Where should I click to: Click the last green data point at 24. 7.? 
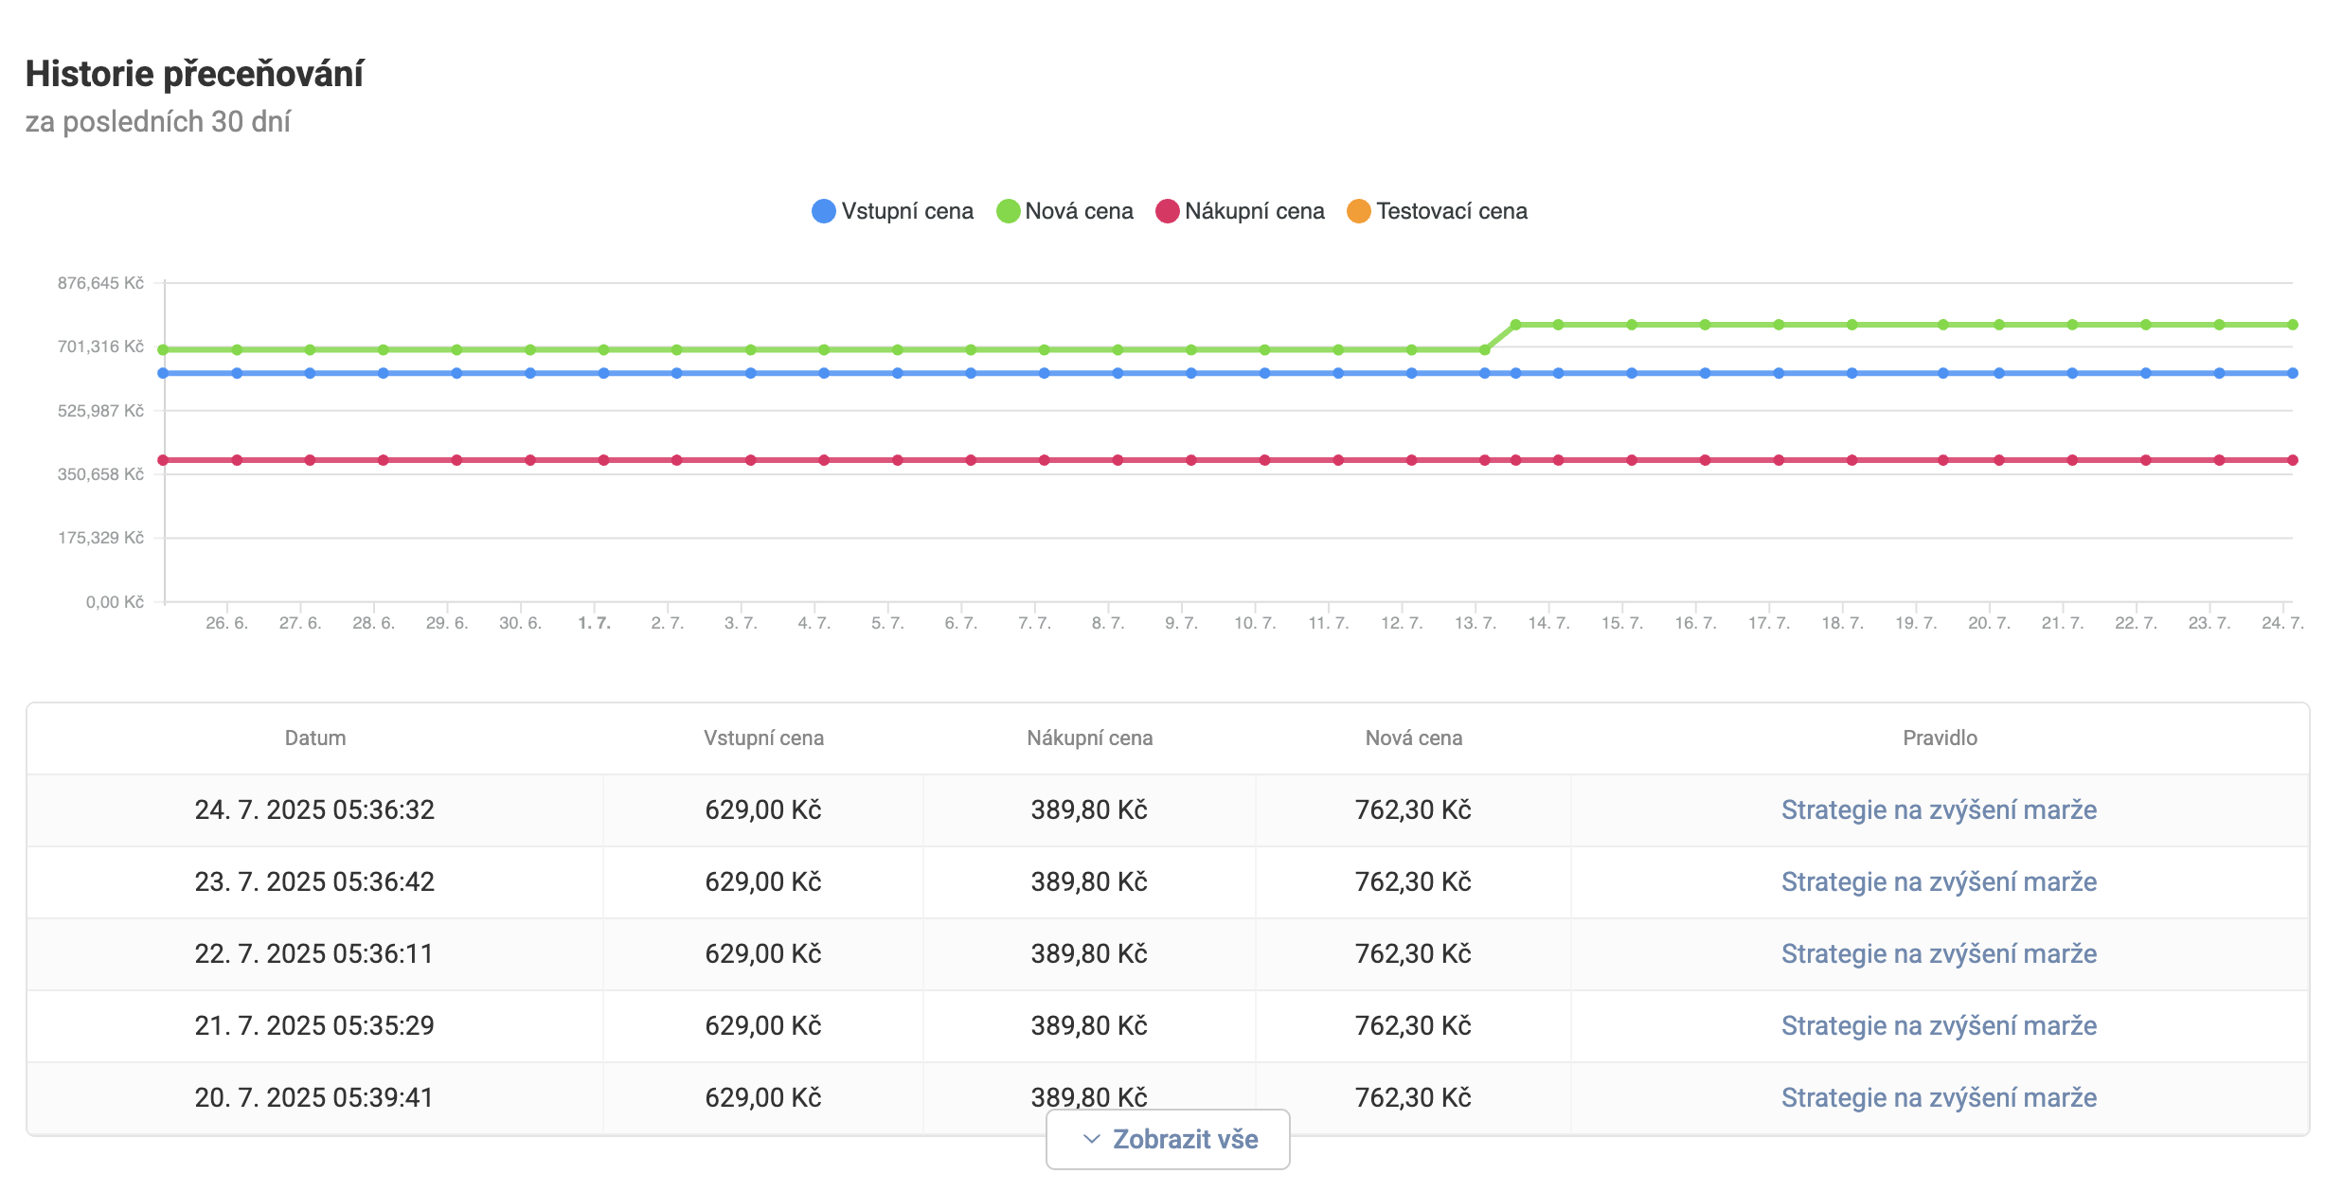(2293, 325)
